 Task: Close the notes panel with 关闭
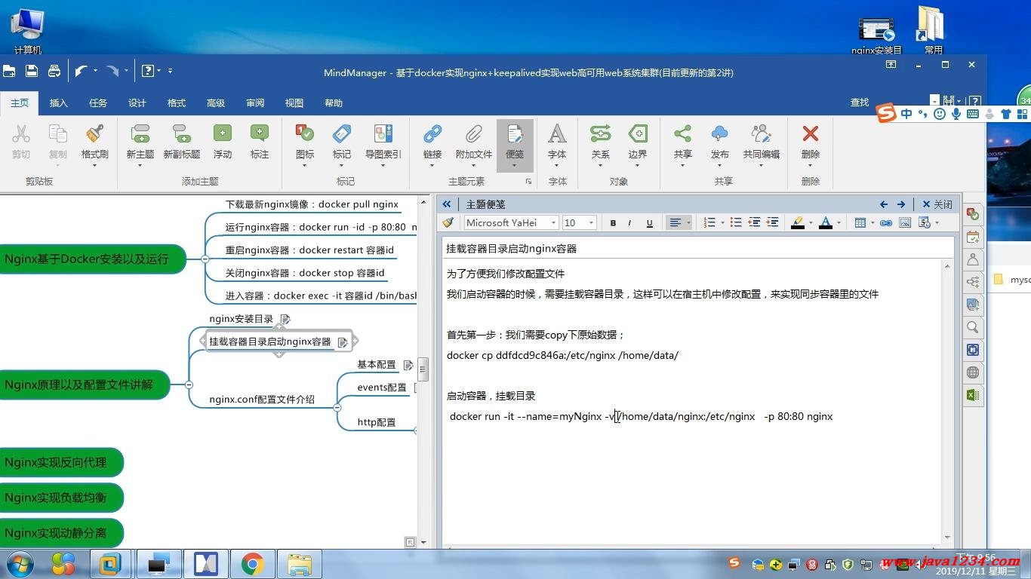[x=937, y=204]
